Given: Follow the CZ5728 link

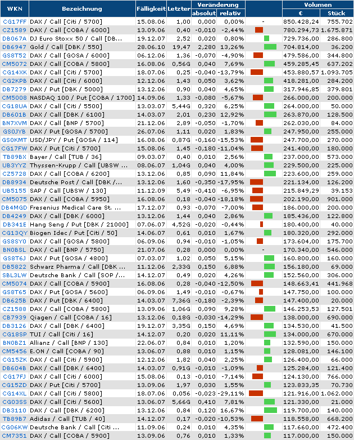Looking at the screenshot, I should pyautogui.click(x=14, y=174).
